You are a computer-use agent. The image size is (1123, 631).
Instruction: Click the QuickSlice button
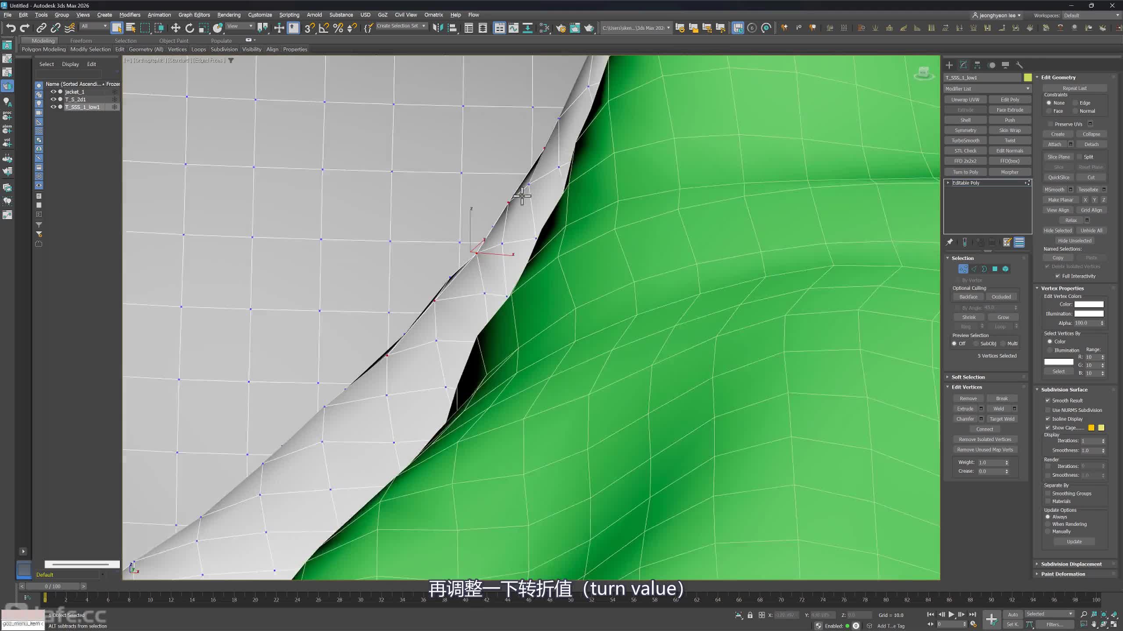[x=1059, y=177]
